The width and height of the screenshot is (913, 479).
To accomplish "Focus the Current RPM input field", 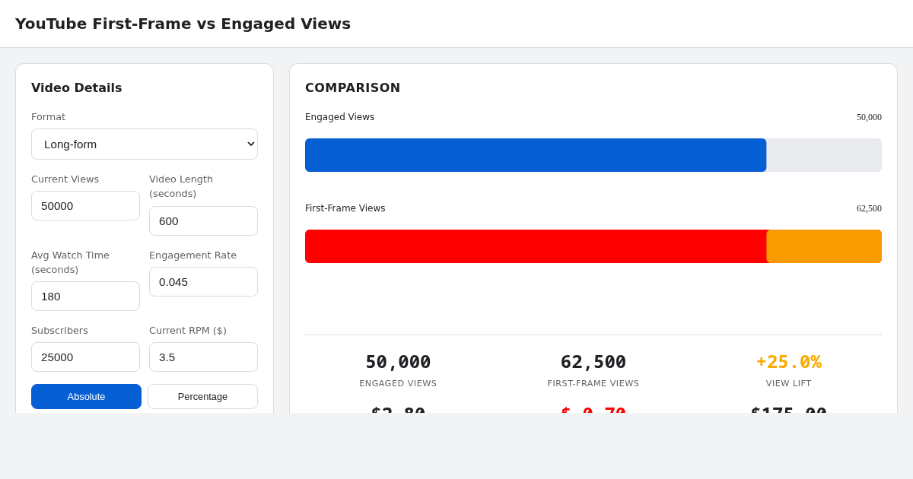I will click(x=203, y=357).
